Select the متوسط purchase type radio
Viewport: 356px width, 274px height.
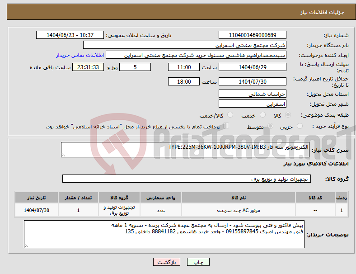coord(270,126)
